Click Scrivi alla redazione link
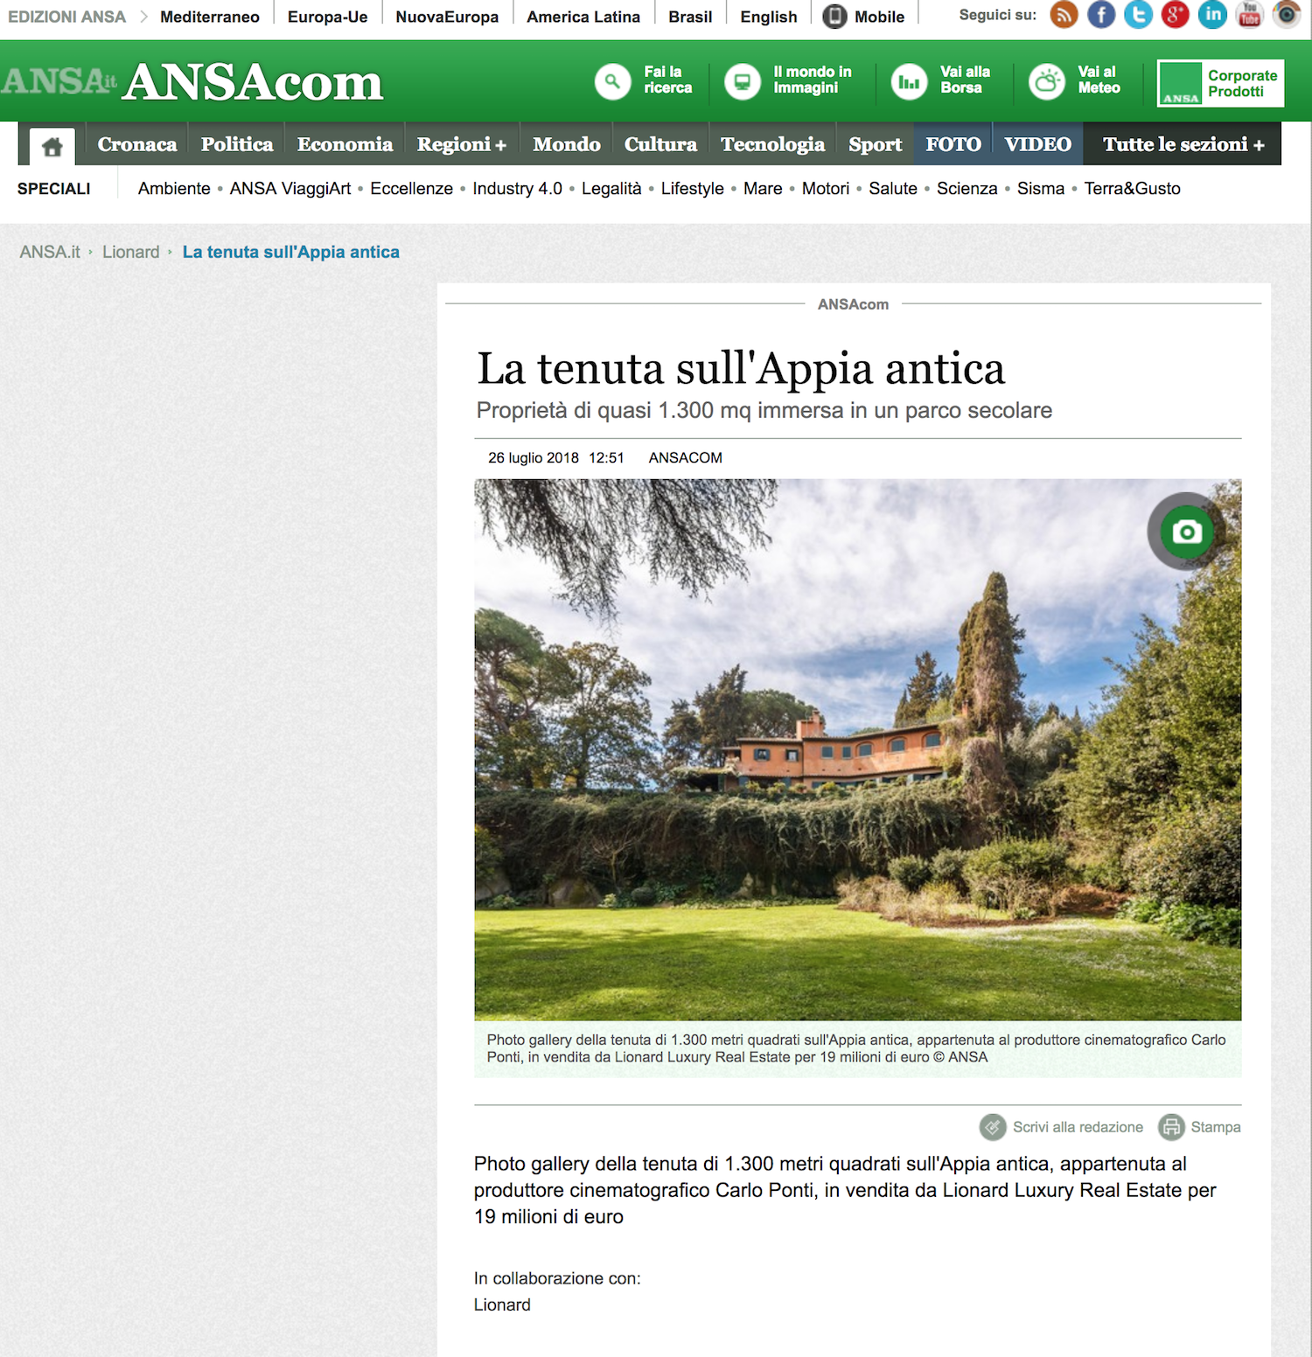Screen dimensions: 1312x1357 pos(1078,1127)
